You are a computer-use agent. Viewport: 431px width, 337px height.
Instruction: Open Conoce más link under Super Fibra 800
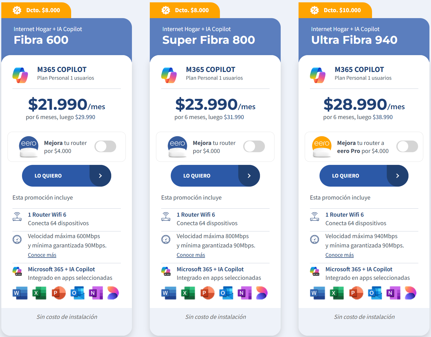(191, 255)
